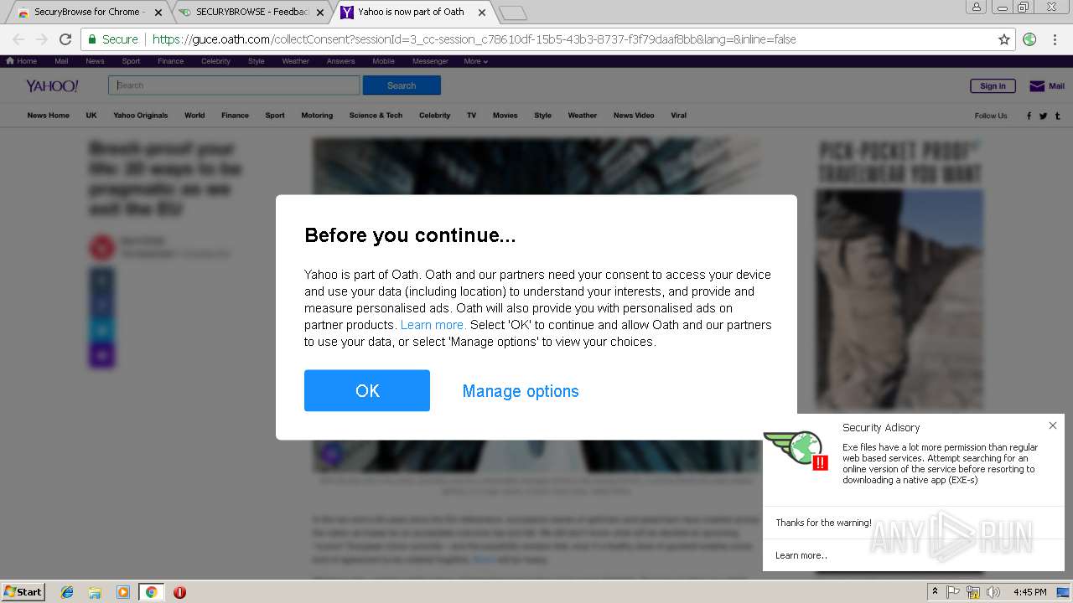
Task: Close the SECURYBROWSE Feedback tab
Action: point(320,13)
